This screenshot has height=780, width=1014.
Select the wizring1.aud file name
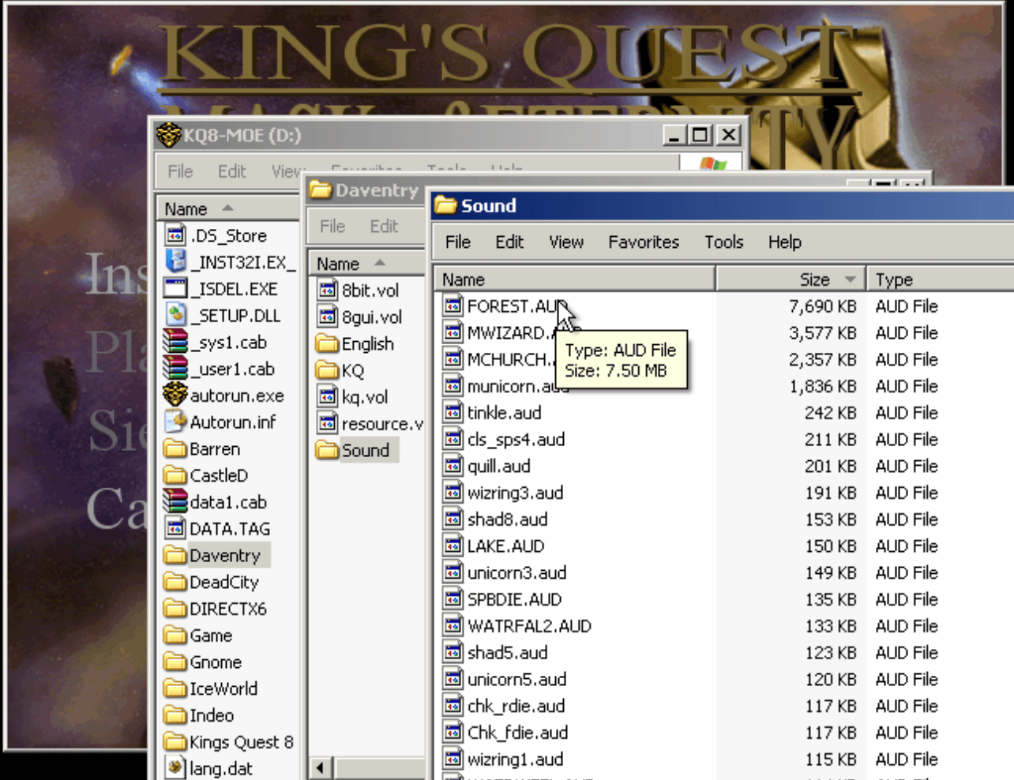515,759
